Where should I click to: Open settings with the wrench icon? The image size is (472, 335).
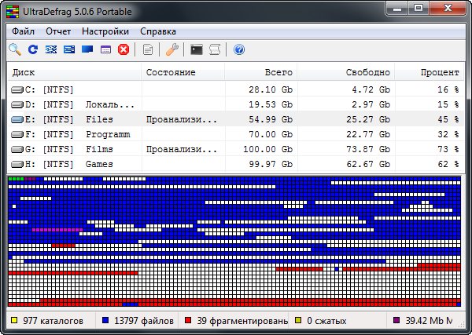(172, 49)
